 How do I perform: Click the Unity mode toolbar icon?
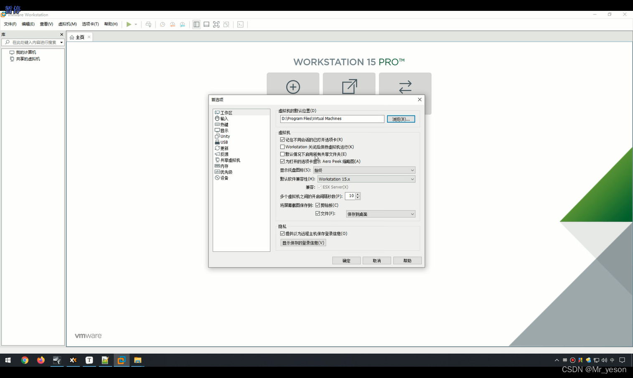pyautogui.click(x=226, y=24)
